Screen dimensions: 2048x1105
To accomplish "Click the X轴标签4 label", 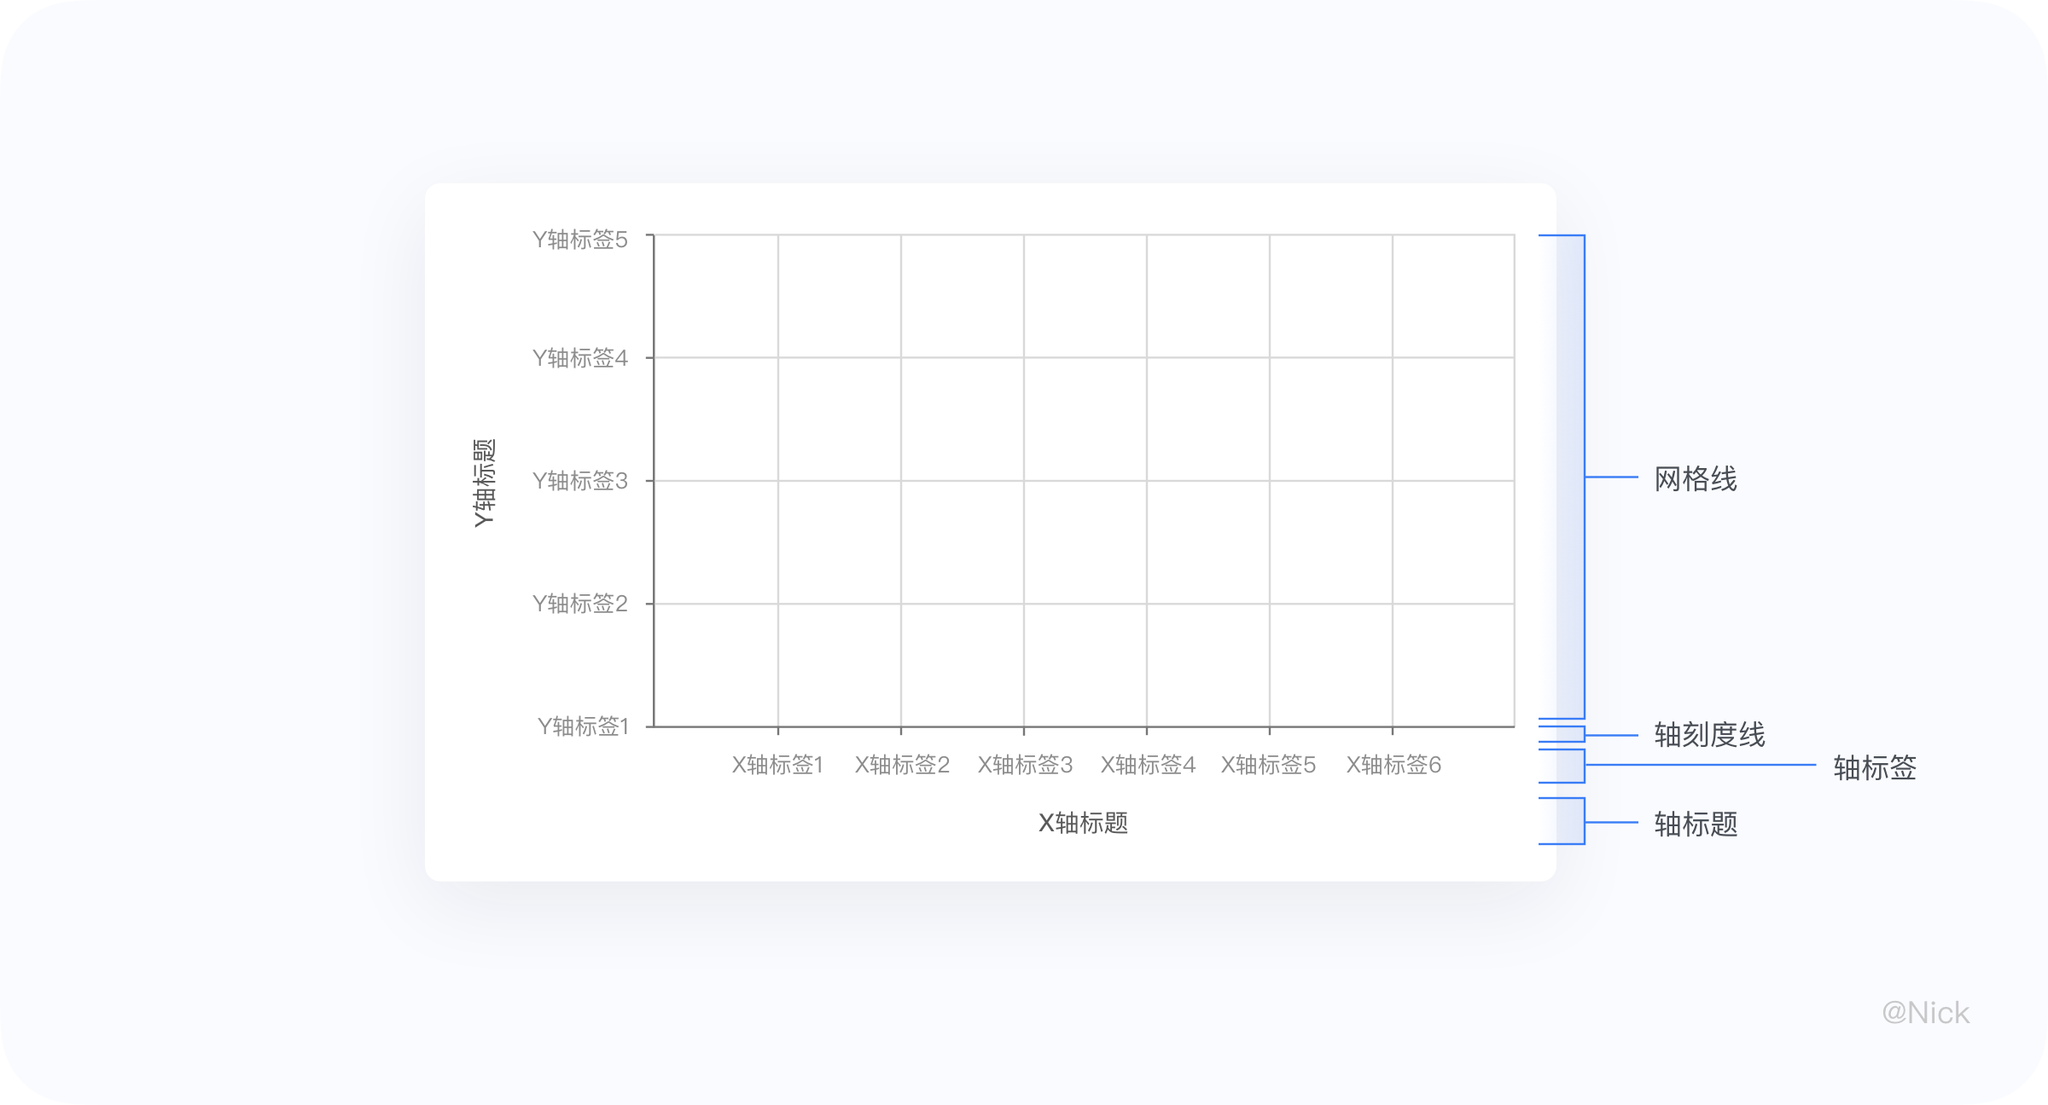I will [1148, 765].
